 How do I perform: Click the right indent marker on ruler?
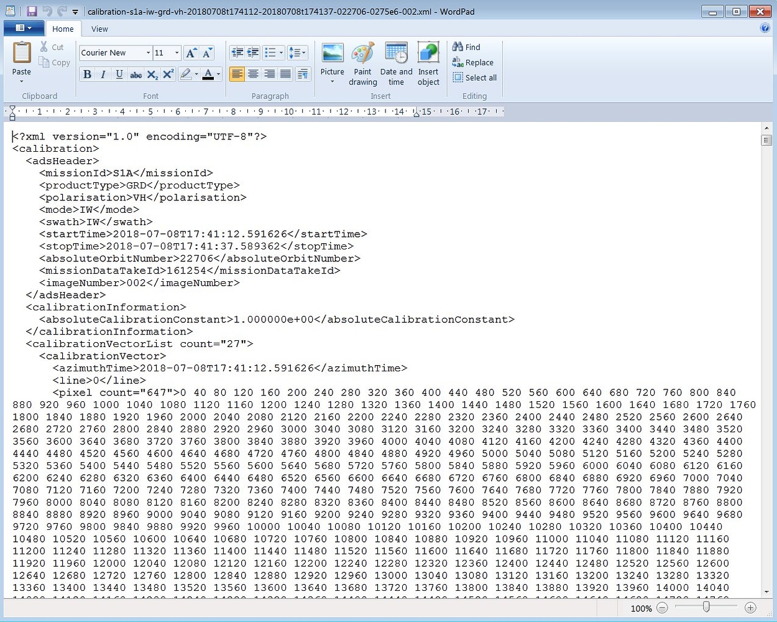tap(416, 114)
